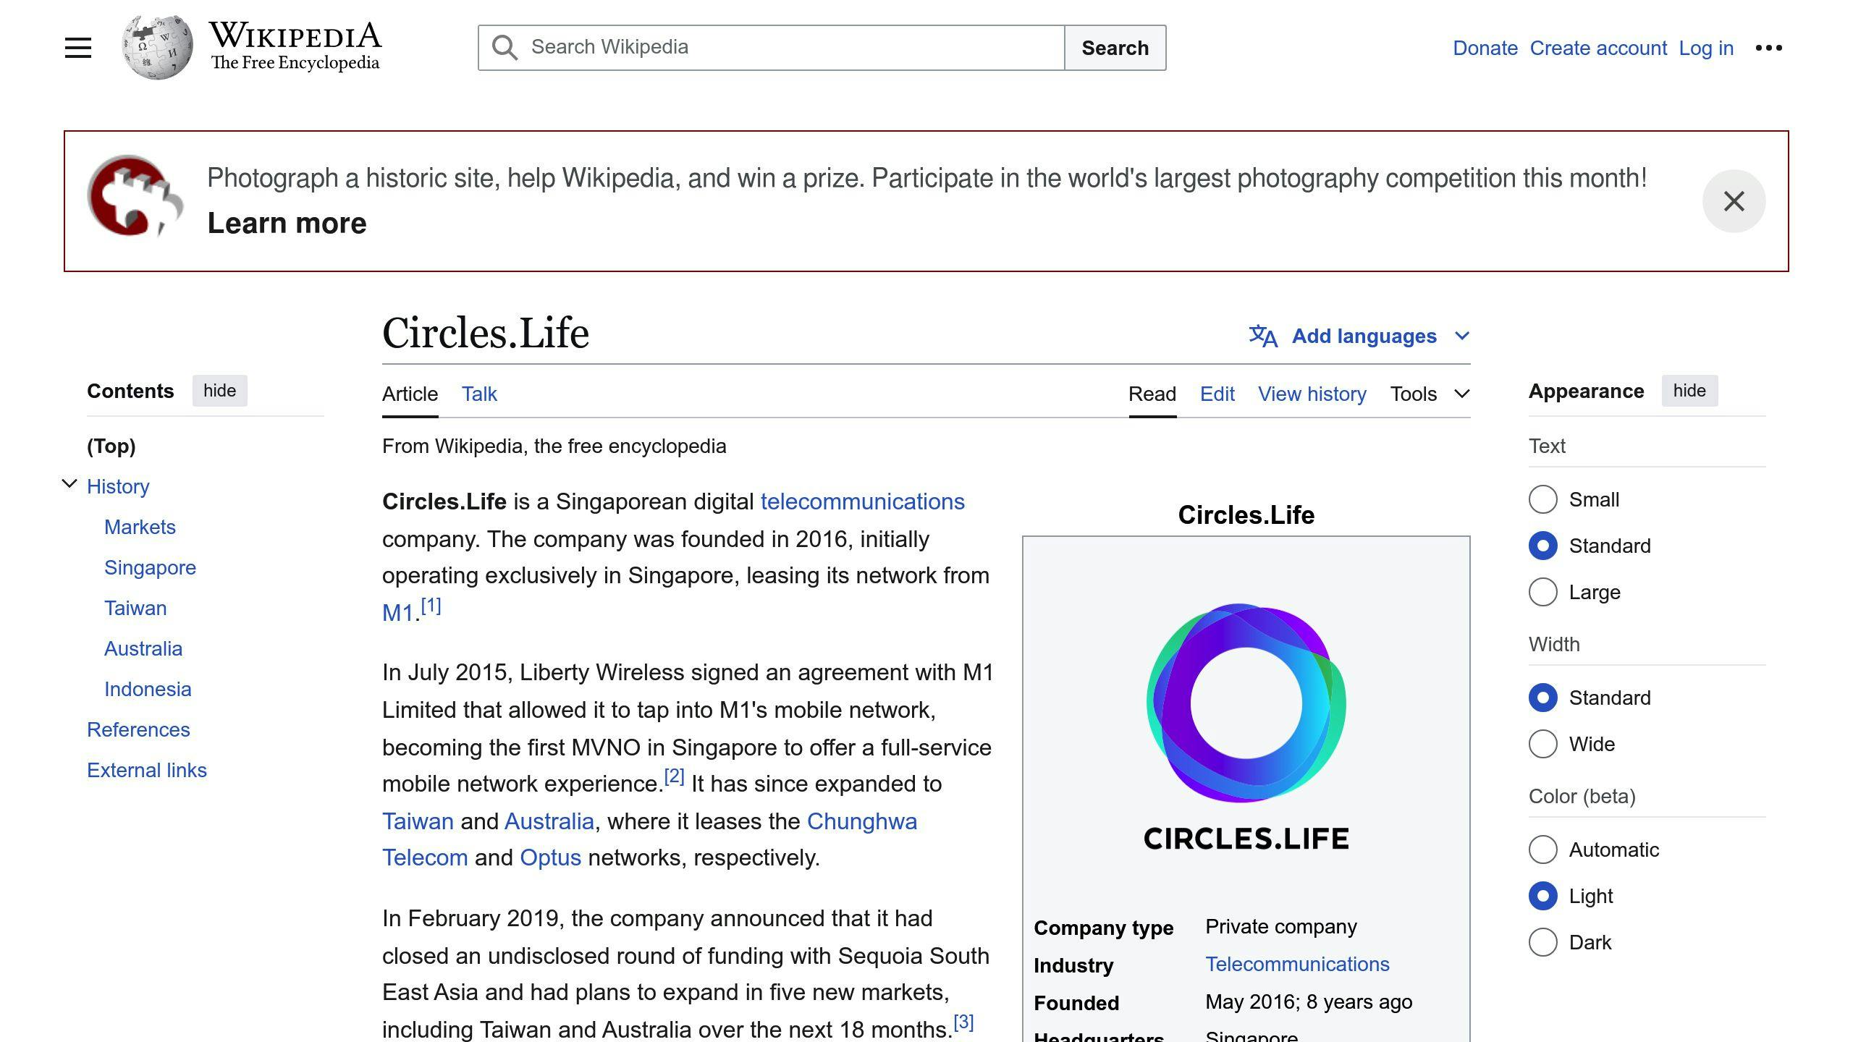The height and width of the screenshot is (1042, 1853).
Task: Select Wide width option
Action: (x=1542, y=744)
